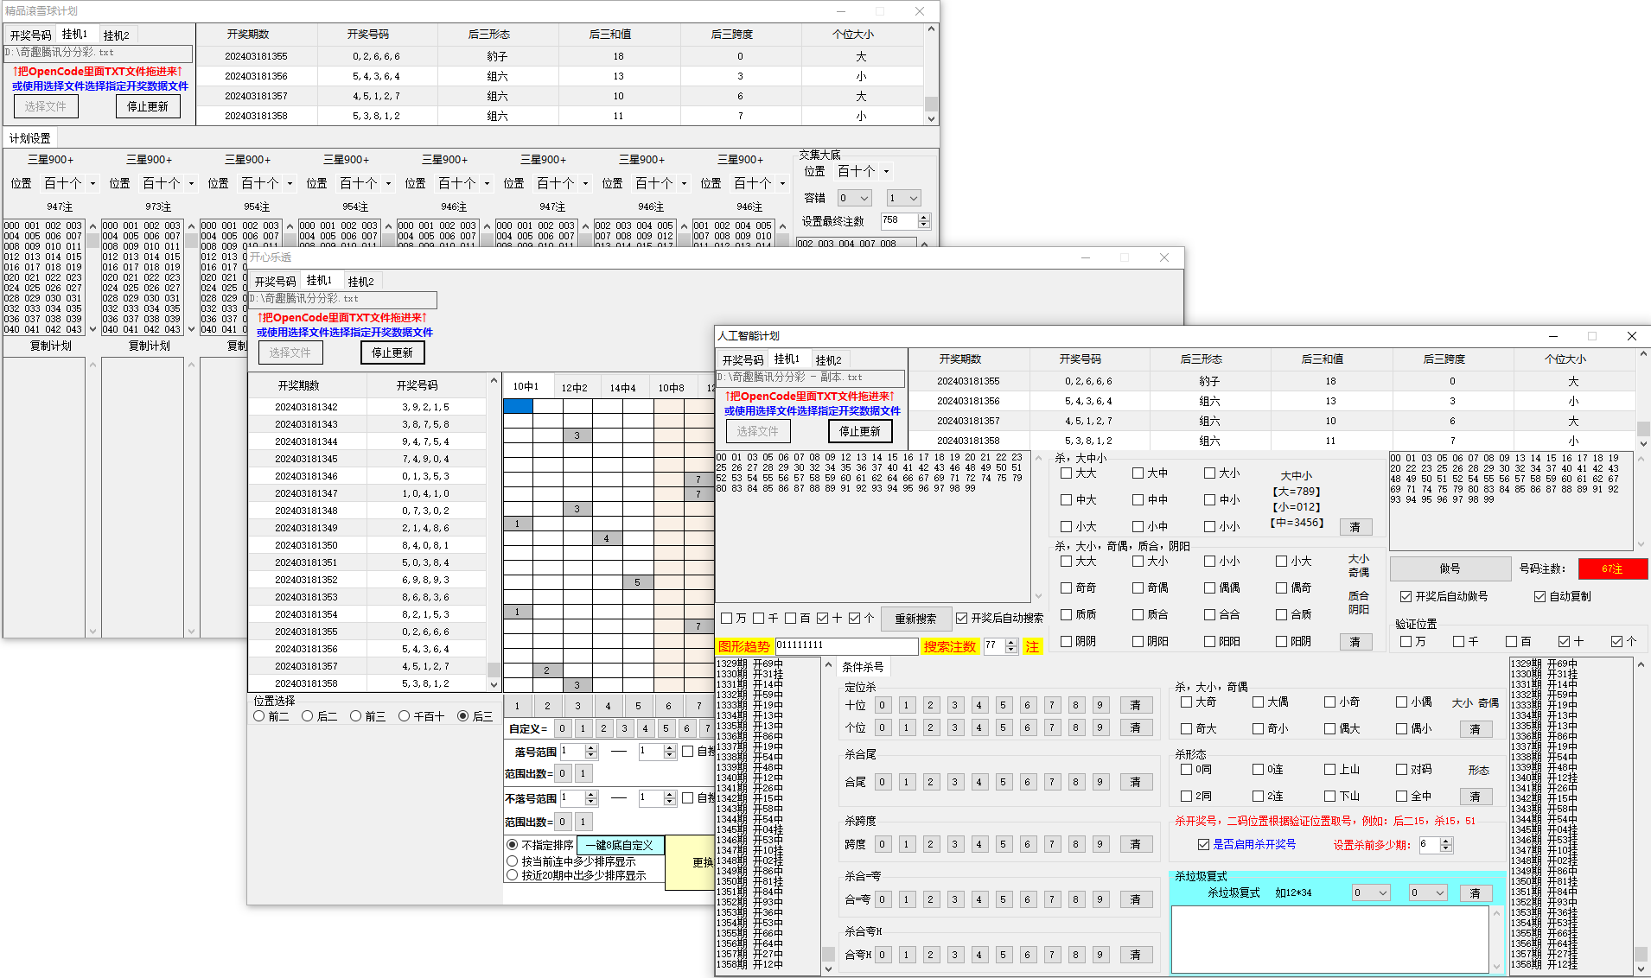Choose 按当前连中多少排序显示 sorting option
The width and height of the screenshot is (1651, 978).
(512, 861)
